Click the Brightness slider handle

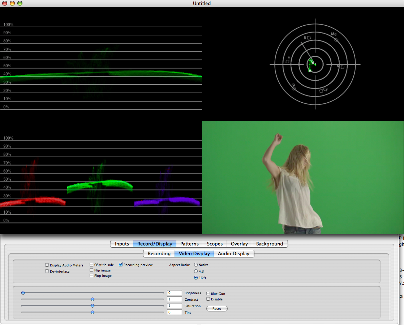(23, 293)
